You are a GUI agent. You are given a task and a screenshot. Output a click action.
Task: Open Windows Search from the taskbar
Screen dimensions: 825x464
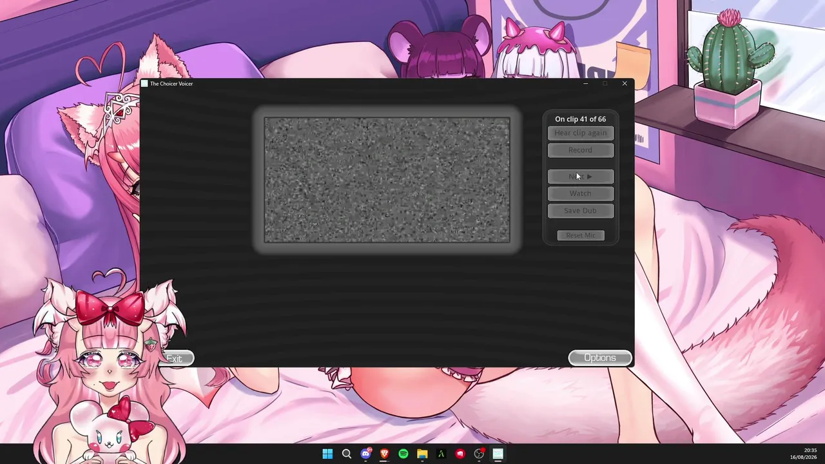347,454
